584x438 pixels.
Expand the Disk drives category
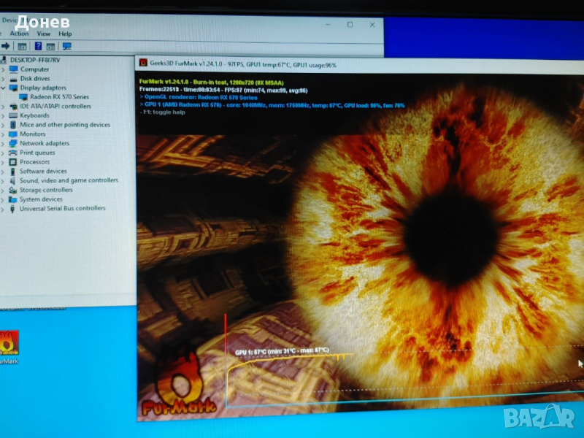click(x=4, y=78)
